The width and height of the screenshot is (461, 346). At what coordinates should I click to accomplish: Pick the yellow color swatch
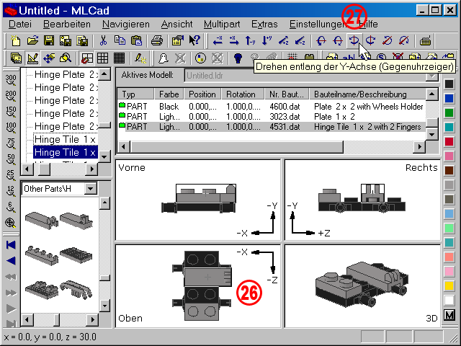click(449, 285)
